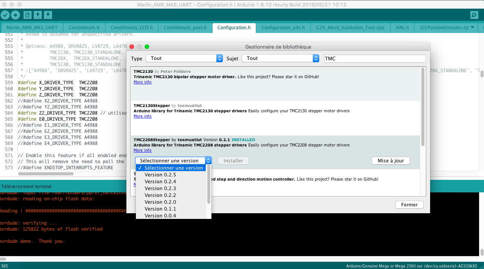
Task: Click the Upload arrow icon
Action: pyautogui.click(x=15, y=15)
